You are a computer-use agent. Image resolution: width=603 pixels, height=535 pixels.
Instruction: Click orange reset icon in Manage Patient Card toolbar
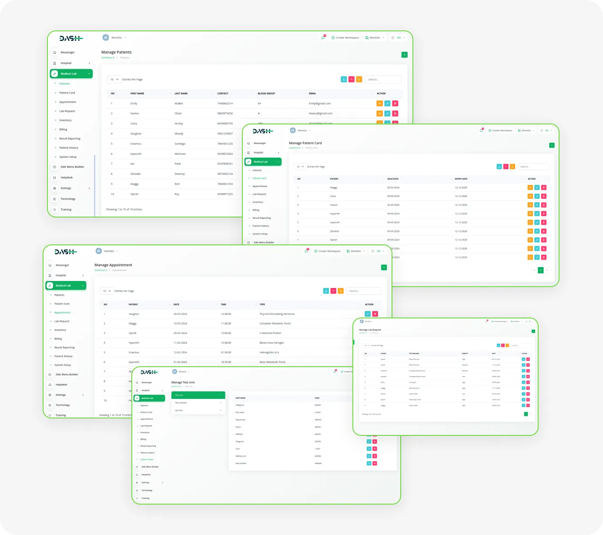pos(513,167)
